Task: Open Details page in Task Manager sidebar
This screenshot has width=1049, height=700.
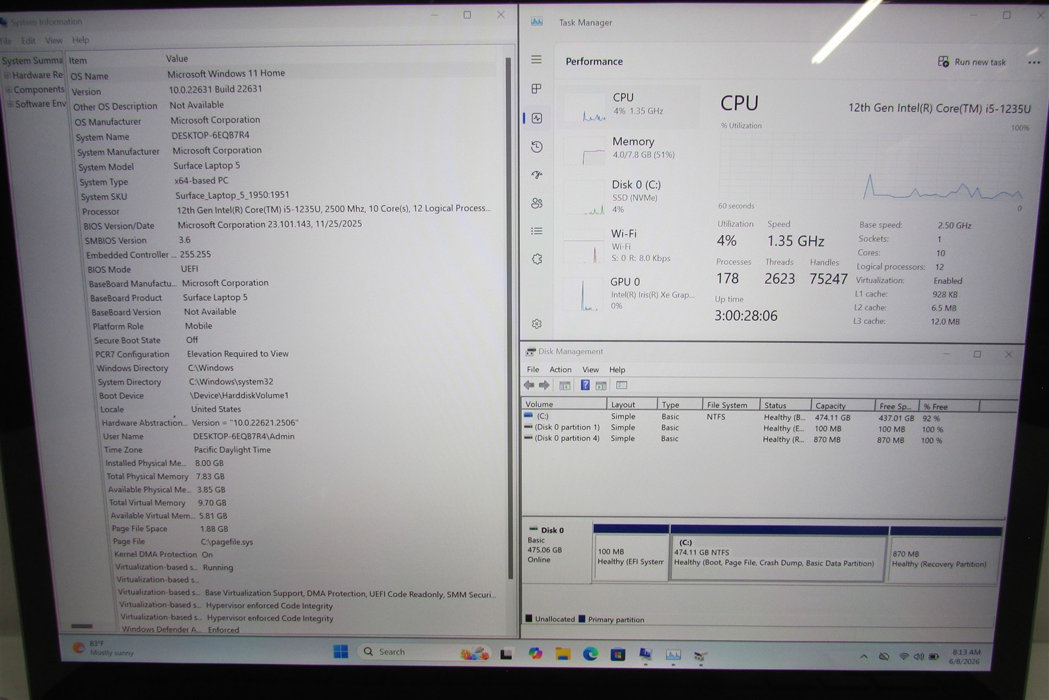Action: tap(537, 231)
